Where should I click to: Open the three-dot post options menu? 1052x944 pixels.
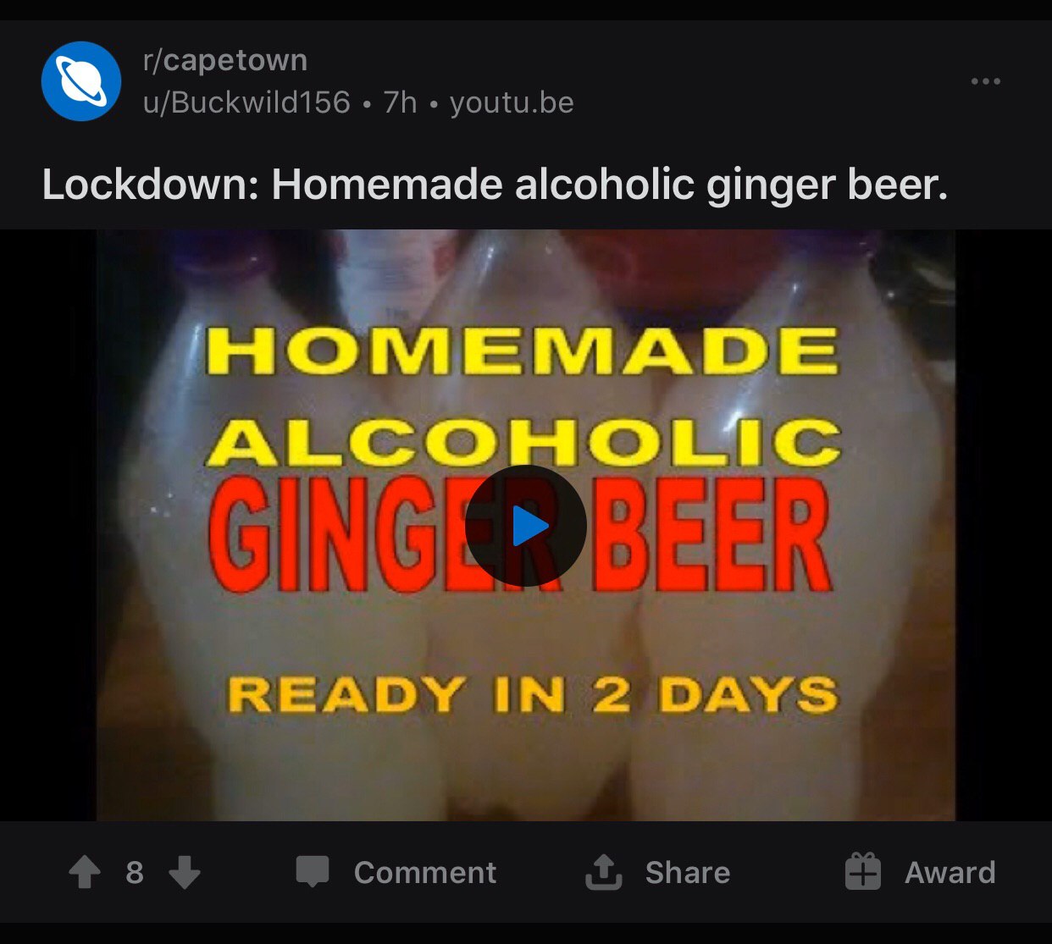[x=986, y=81]
